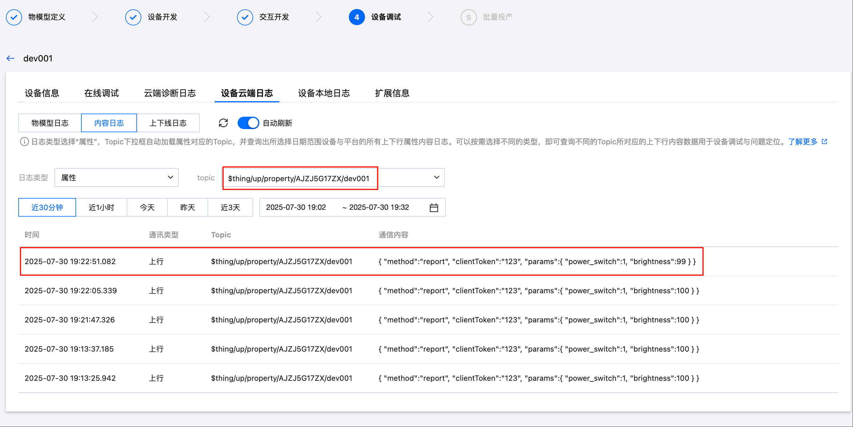Image resolution: width=853 pixels, height=427 pixels.
Task: Click the chevron after 设备调试 step
Action: coord(430,17)
